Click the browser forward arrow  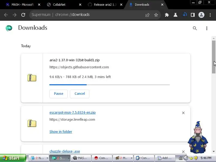click(15, 15)
